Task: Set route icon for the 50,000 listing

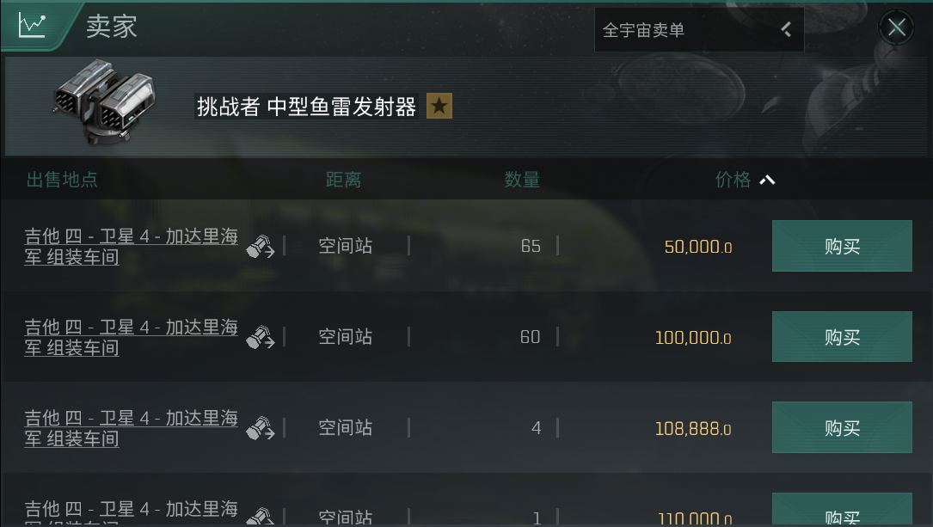Action: point(260,246)
